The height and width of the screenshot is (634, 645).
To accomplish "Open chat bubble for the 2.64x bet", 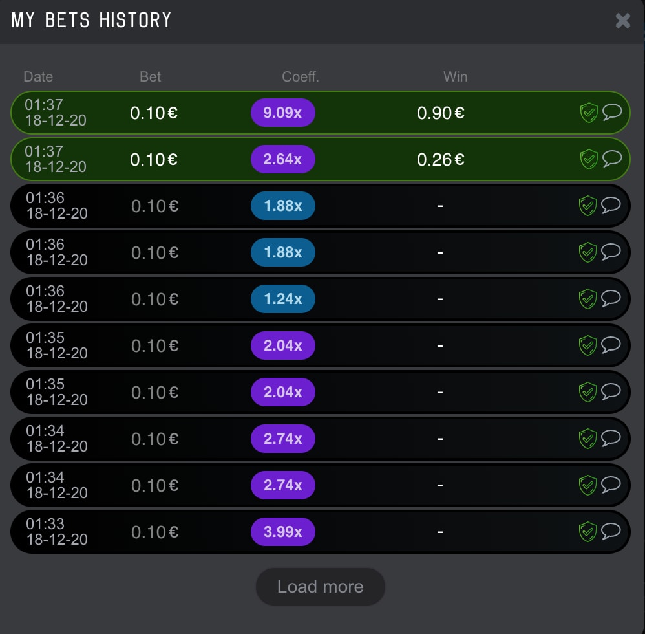I will tap(612, 158).
